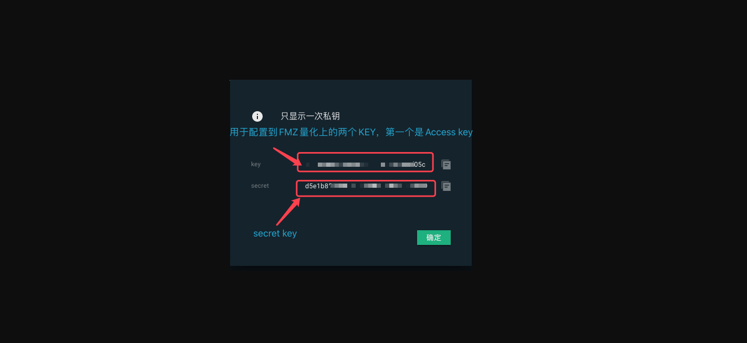The width and height of the screenshot is (747, 343).
Task: Select the masked key value field
Action: [x=366, y=162]
